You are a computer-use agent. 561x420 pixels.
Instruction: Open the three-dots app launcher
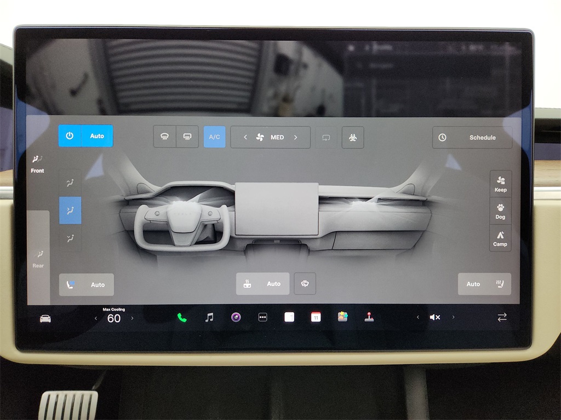(x=262, y=317)
